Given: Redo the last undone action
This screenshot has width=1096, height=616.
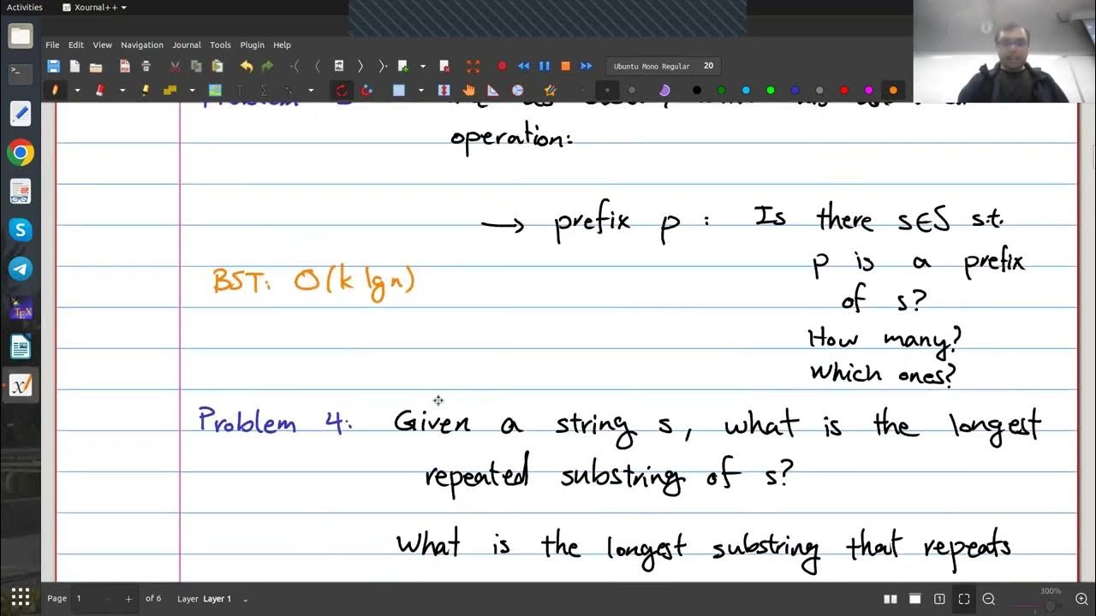Looking at the screenshot, I should (267, 66).
